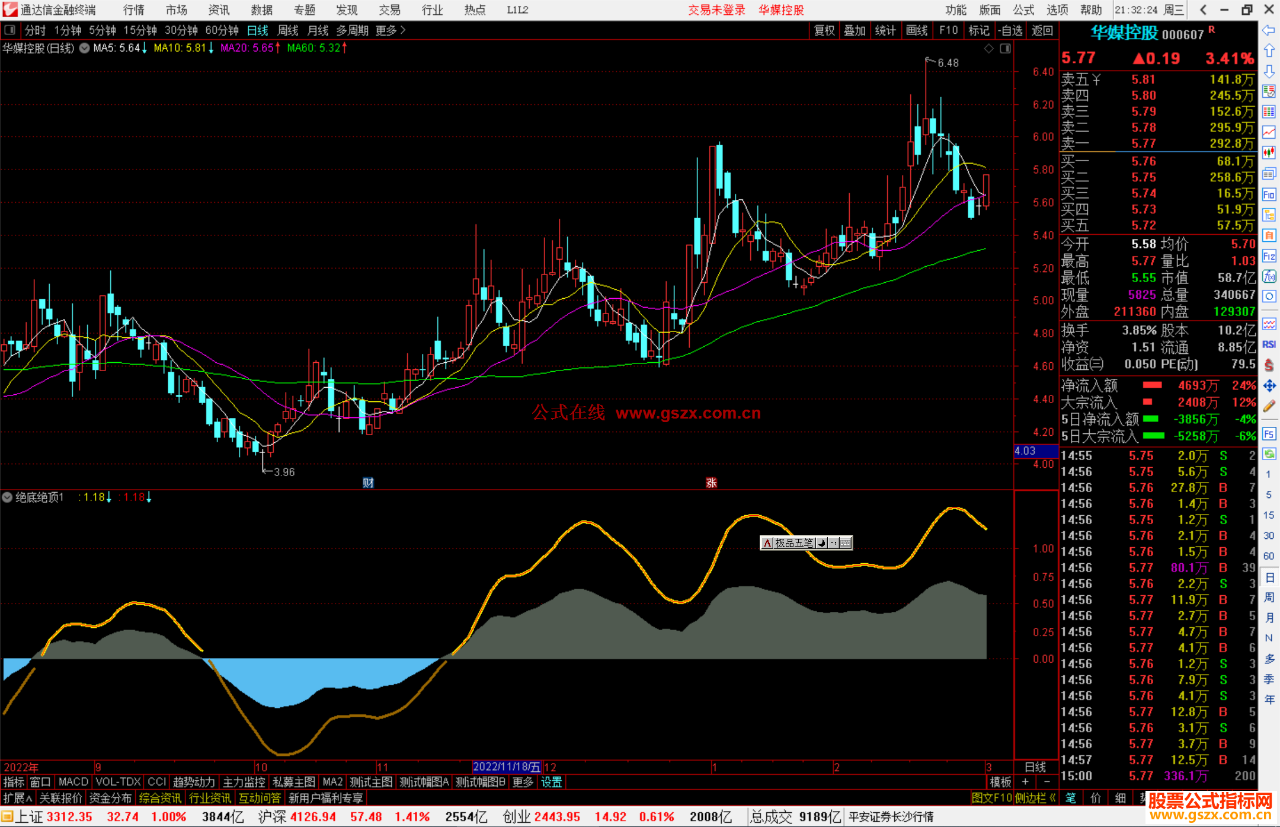Open the F10 company info sidebar icon
The width and height of the screenshot is (1280, 827).
click(x=1269, y=194)
